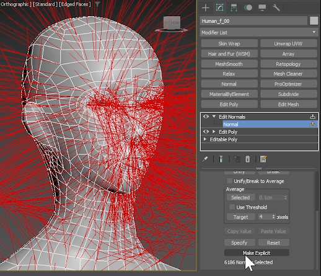This screenshot has height=276, width=321.
Task: Toggle visibility of Edit Normals modifier
Action: coord(206,117)
